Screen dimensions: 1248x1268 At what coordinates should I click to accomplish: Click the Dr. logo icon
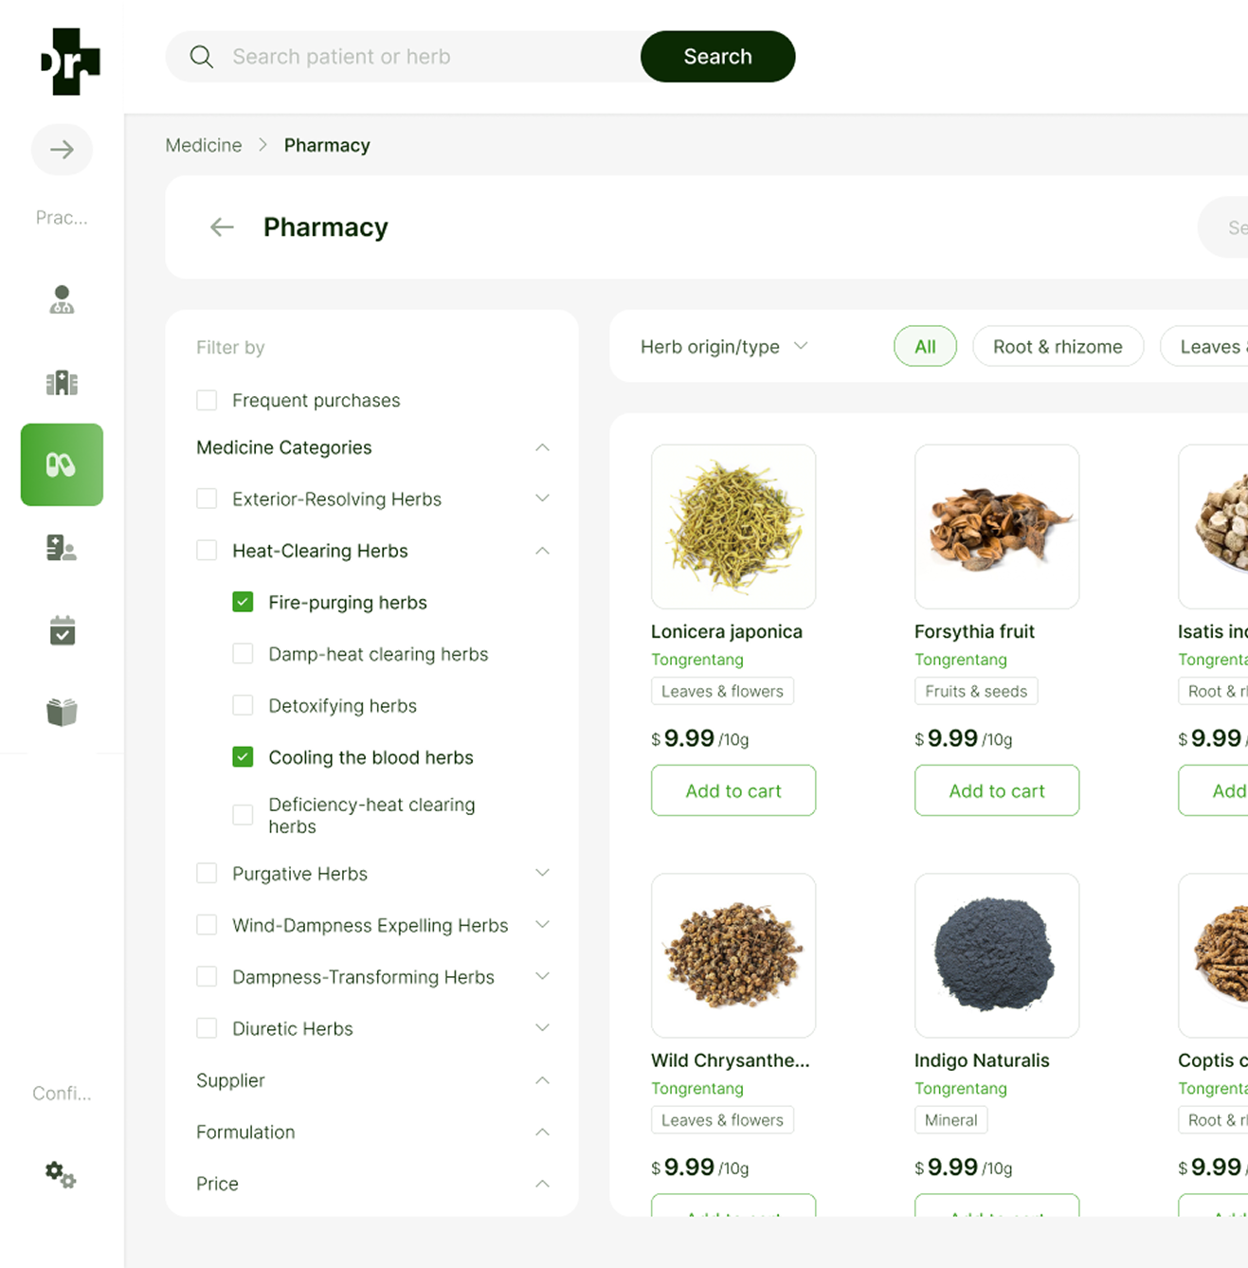[x=71, y=62]
